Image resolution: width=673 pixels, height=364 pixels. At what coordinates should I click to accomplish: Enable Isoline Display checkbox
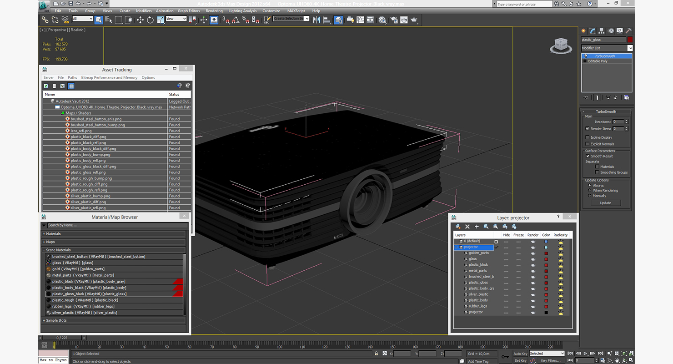click(588, 137)
